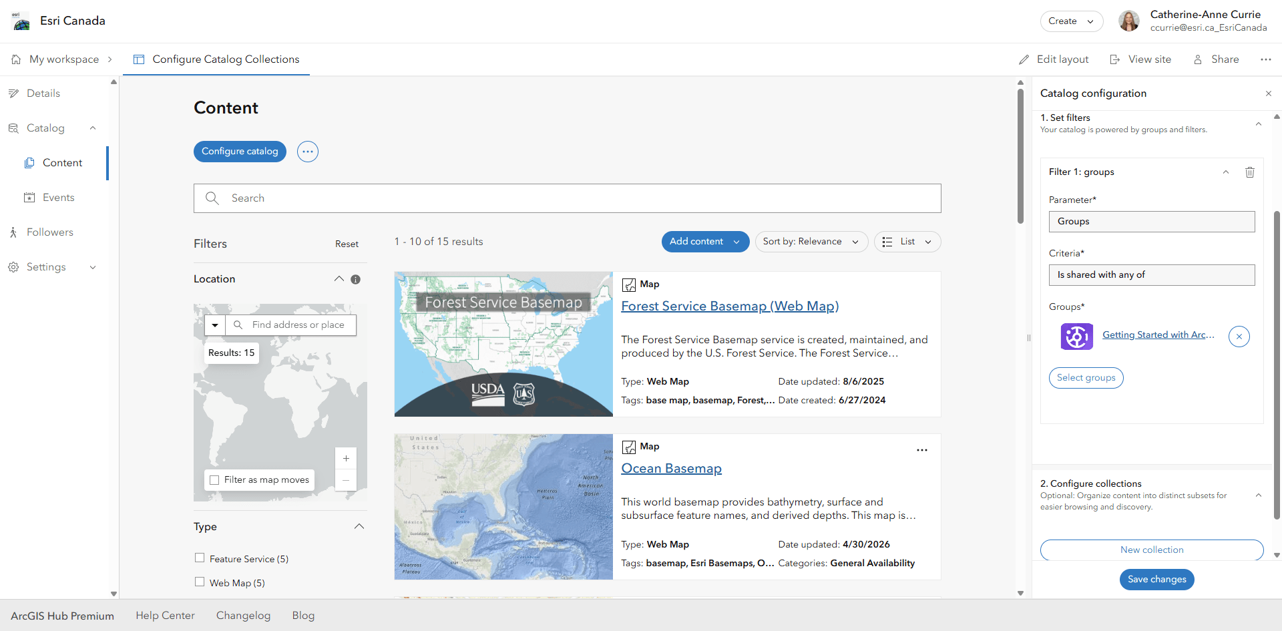Zoom in on the location map

[346, 459]
